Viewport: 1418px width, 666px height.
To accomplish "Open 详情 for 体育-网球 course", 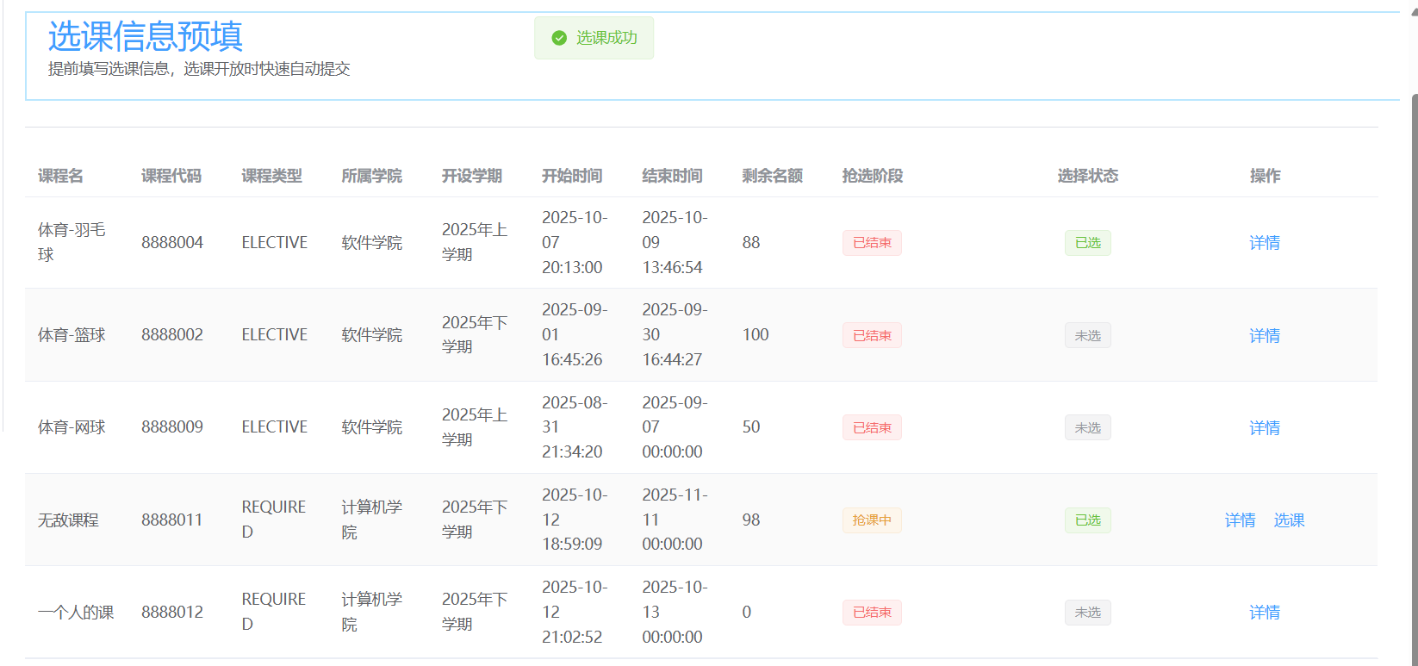I will click(1264, 427).
